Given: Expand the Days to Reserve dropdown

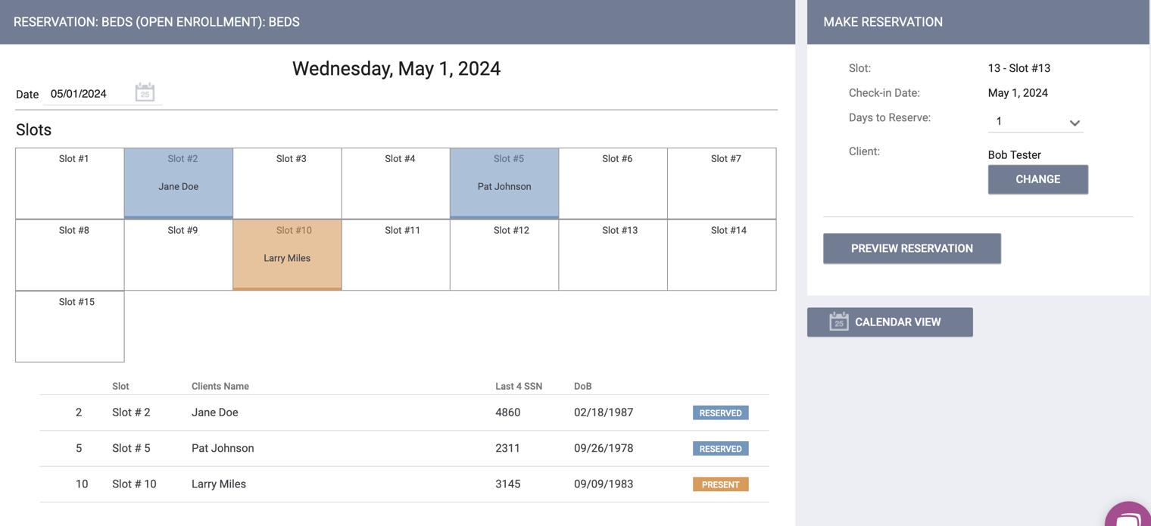Looking at the screenshot, I should tap(1075, 122).
